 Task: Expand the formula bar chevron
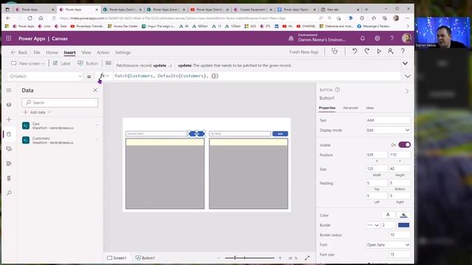pyautogui.click(x=407, y=77)
